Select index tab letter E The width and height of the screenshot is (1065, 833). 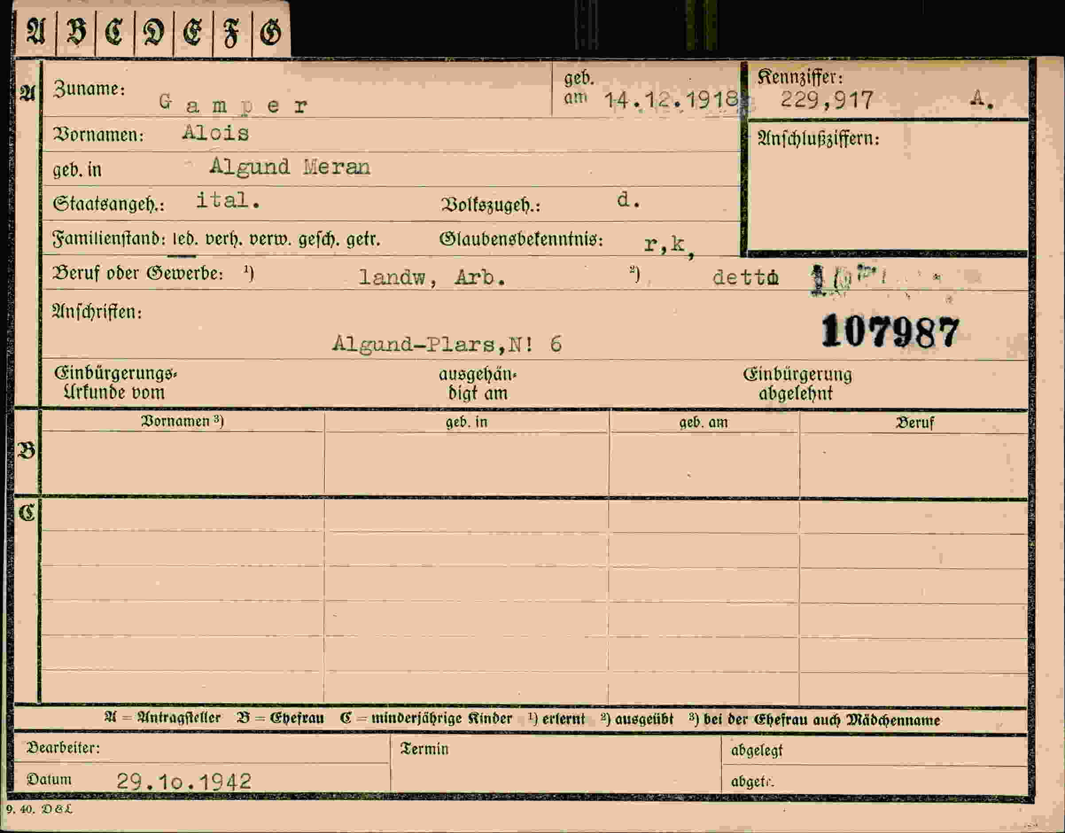pyautogui.click(x=193, y=32)
